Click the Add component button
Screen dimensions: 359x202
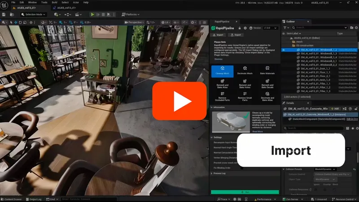(x=334, y=109)
